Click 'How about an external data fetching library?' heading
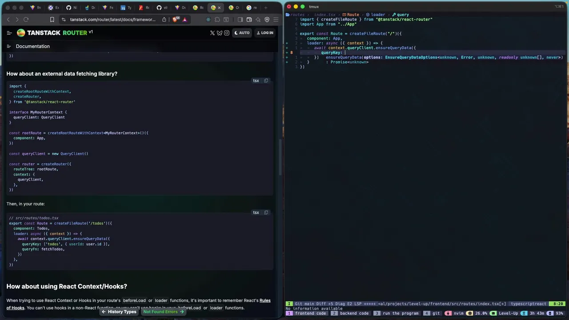 tap(62, 74)
